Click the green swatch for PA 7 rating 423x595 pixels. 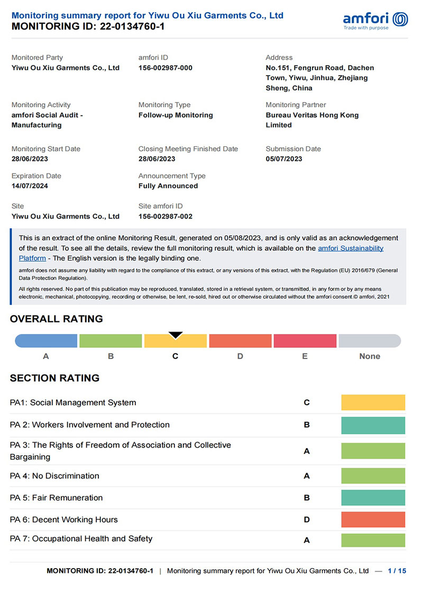pos(373,540)
